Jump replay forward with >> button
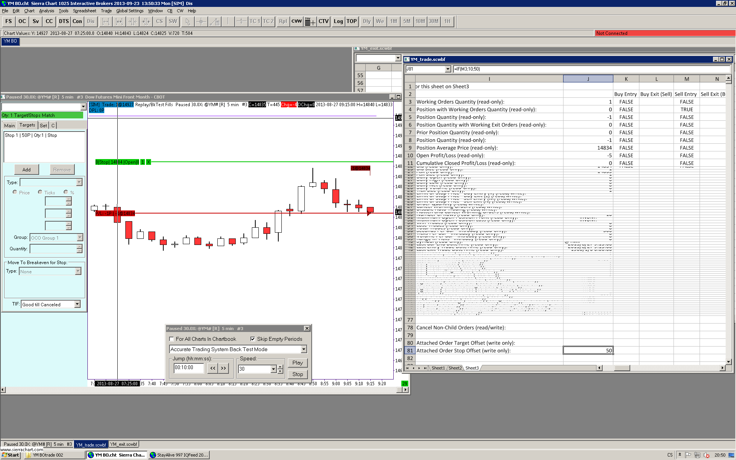 coord(223,368)
